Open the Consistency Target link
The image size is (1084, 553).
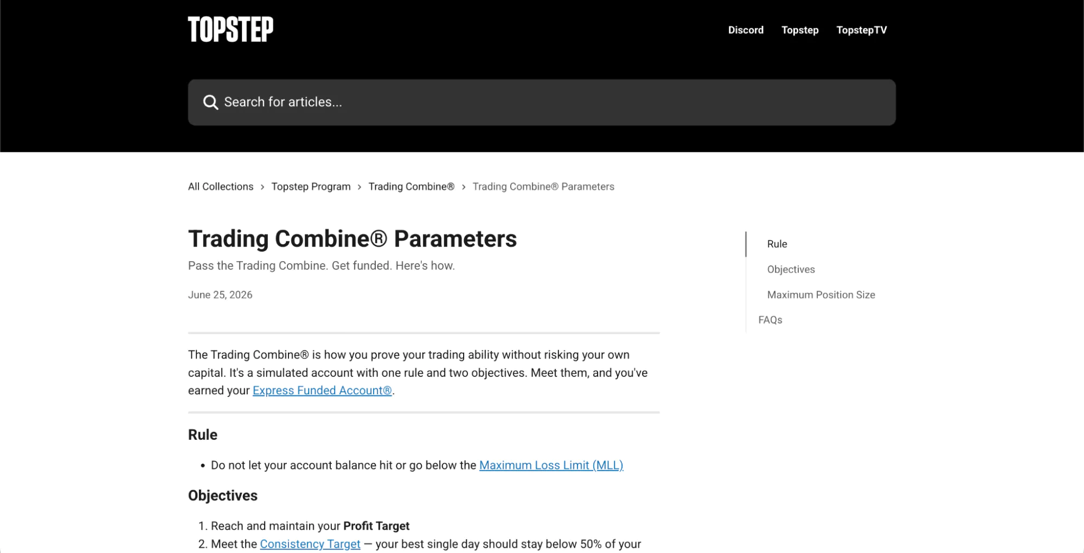click(310, 544)
